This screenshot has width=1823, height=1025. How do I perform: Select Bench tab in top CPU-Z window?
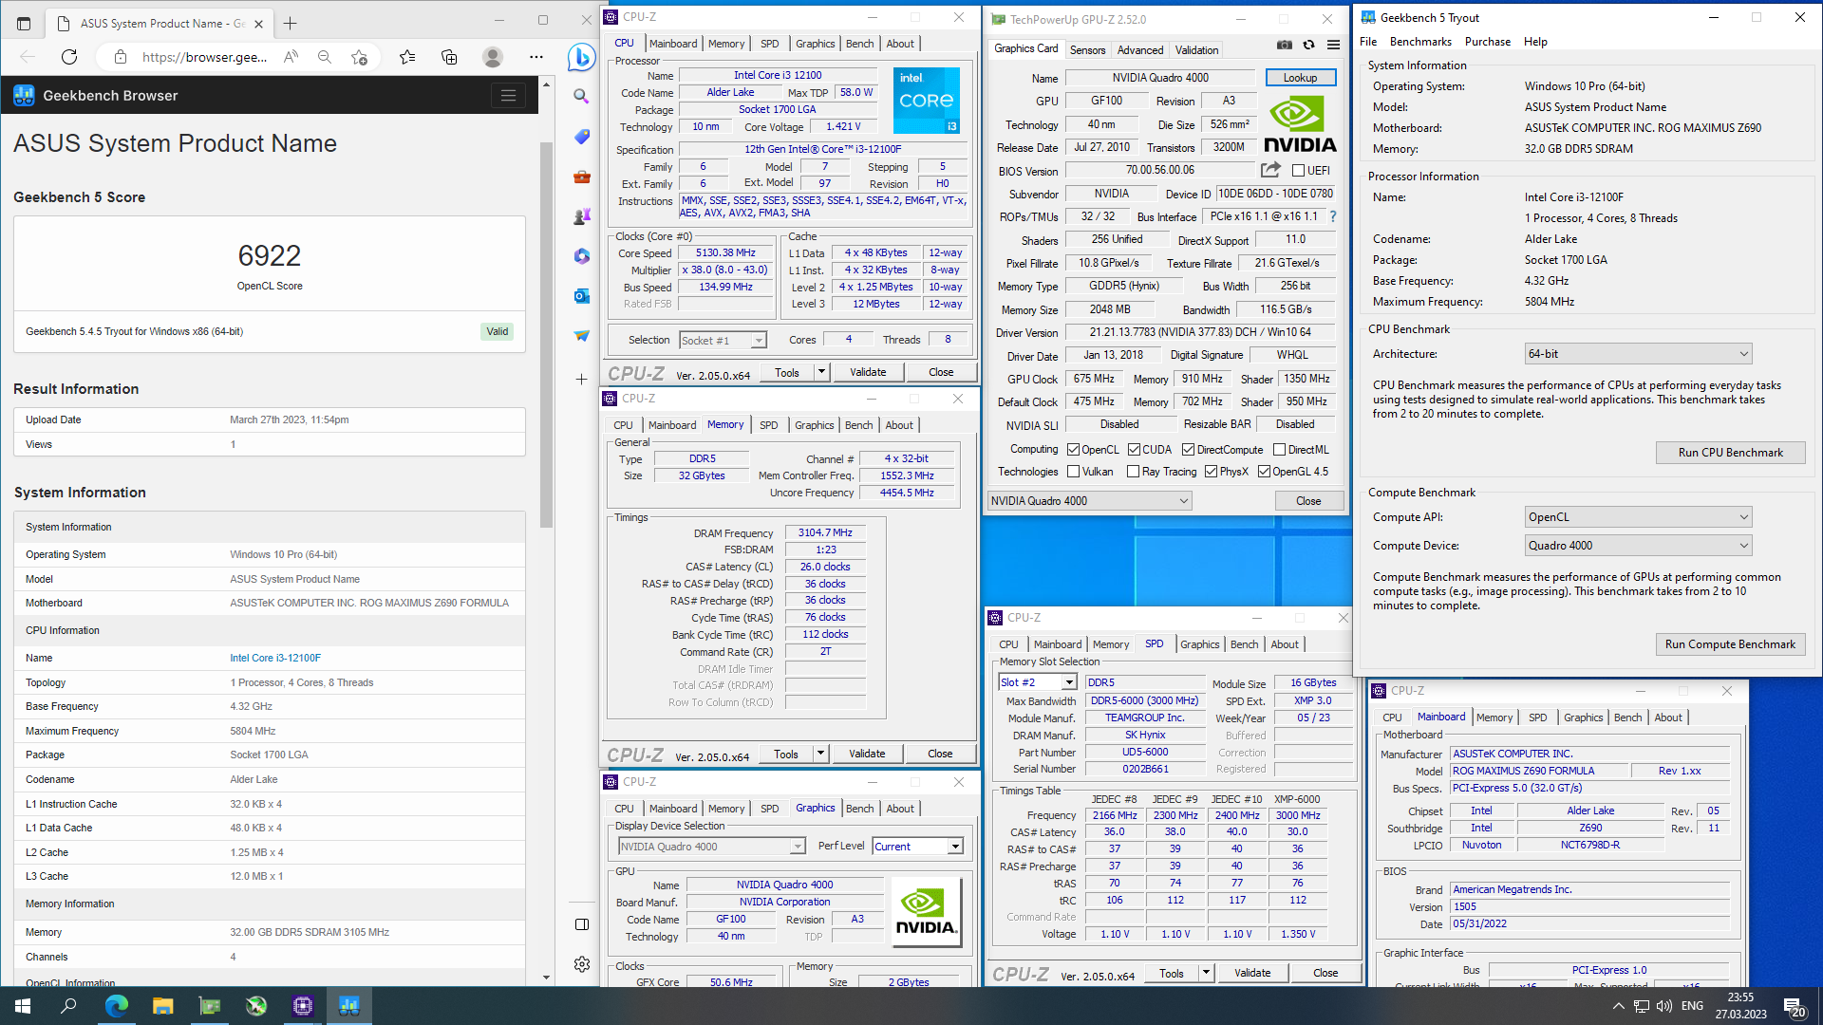(859, 44)
